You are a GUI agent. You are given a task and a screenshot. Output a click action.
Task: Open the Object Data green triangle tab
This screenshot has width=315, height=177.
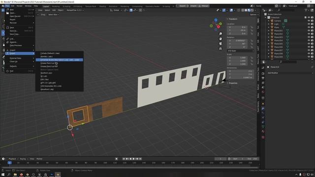[x=263, y=127]
